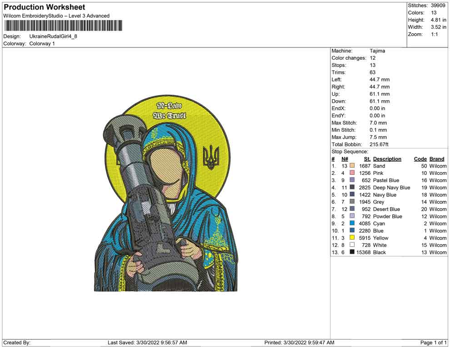The height and width of the screenshot is (347, 450).
Task: Click the Powder Blue swatch
Action: tap(352, 216)
